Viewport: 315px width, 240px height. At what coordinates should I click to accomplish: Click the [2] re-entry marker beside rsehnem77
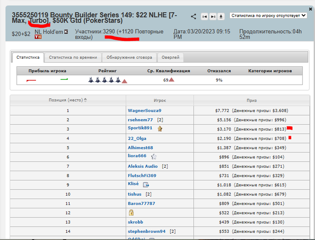click(160, 120)
